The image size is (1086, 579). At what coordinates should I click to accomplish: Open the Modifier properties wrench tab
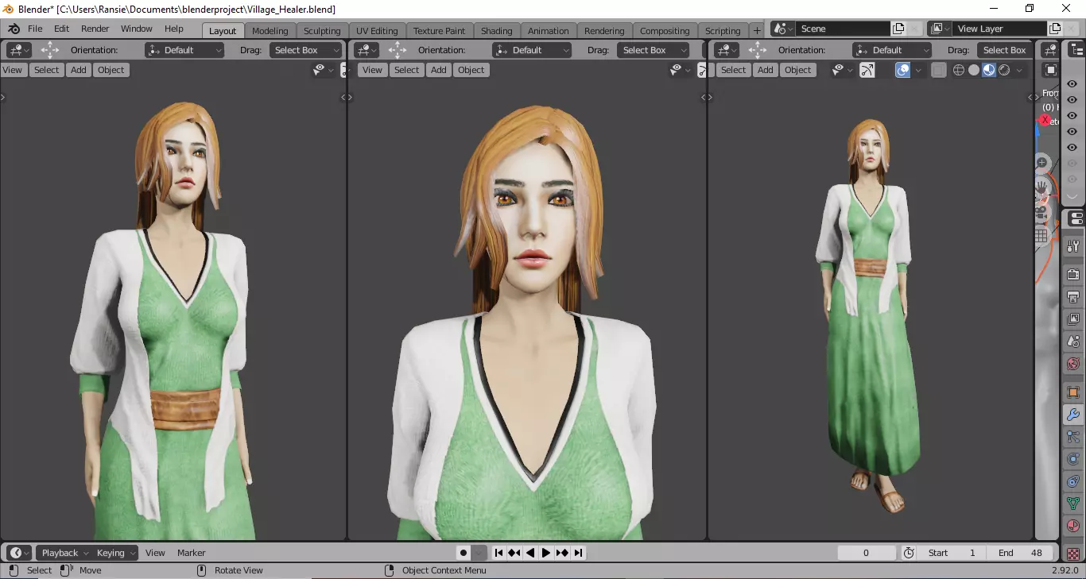1073,415
